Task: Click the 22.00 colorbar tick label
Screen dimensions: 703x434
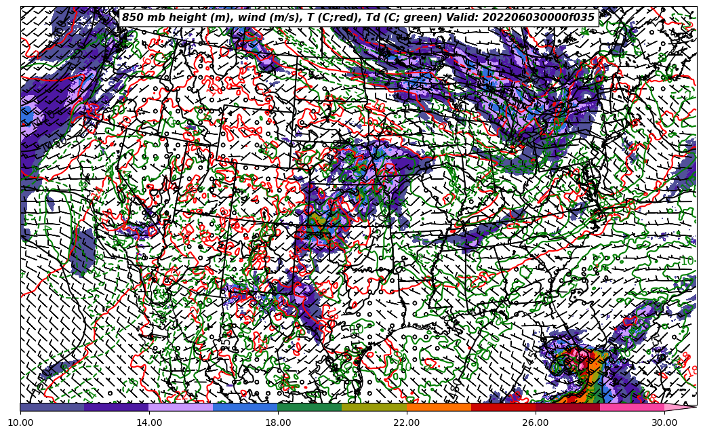Action: [x=407, y=422]
